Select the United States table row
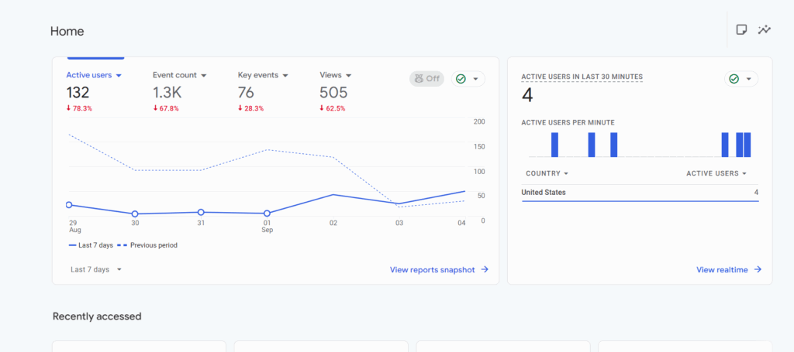Image resolution: width=794 pixels, height=352 pixels. click(640, 193)
